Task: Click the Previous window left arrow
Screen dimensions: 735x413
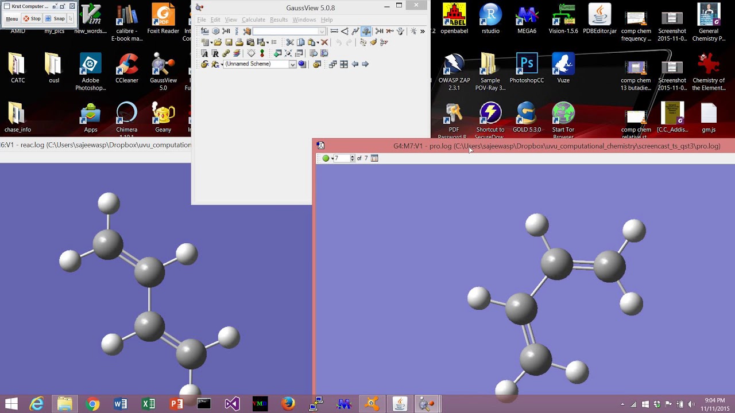Action: pos(355,64)
